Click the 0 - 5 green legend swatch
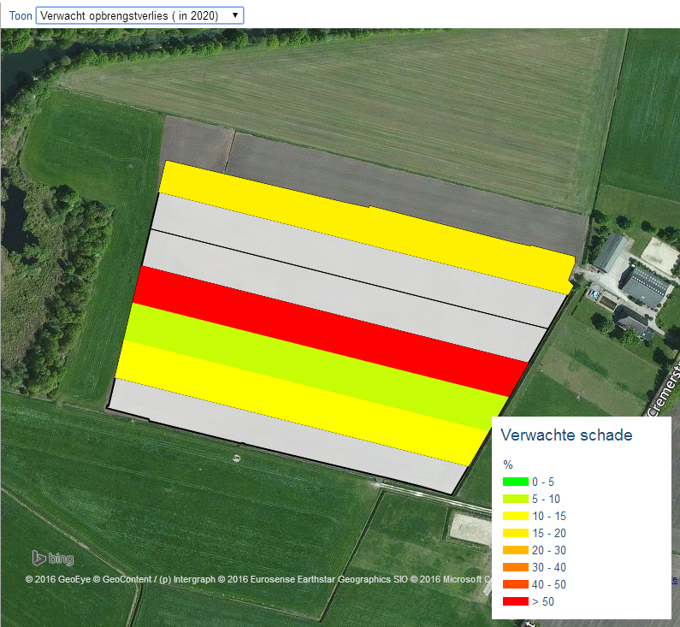 (x=515, y=482)
